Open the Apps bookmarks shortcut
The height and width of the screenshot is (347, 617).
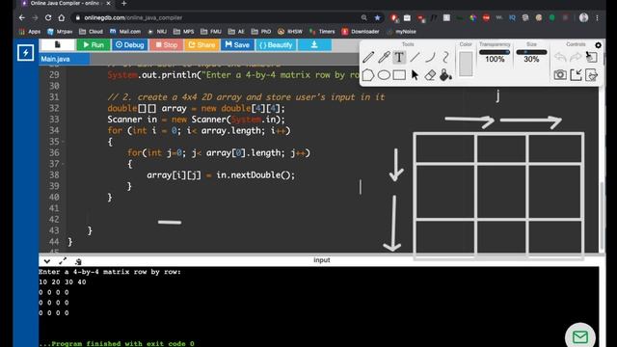[30, 32]
